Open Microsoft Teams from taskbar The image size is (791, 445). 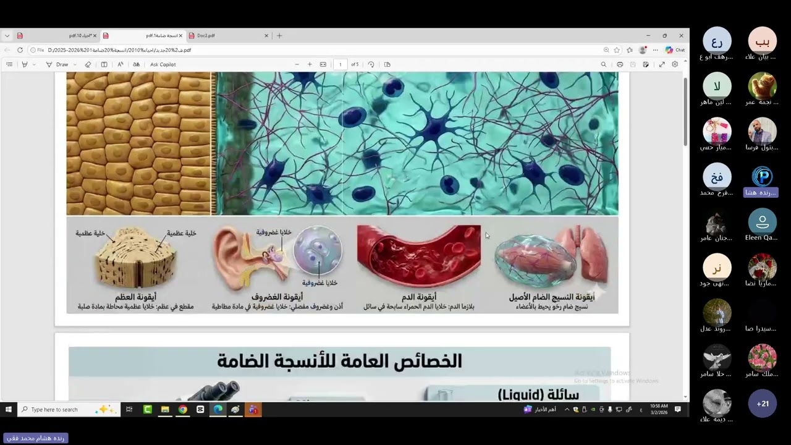click(253, 409)
